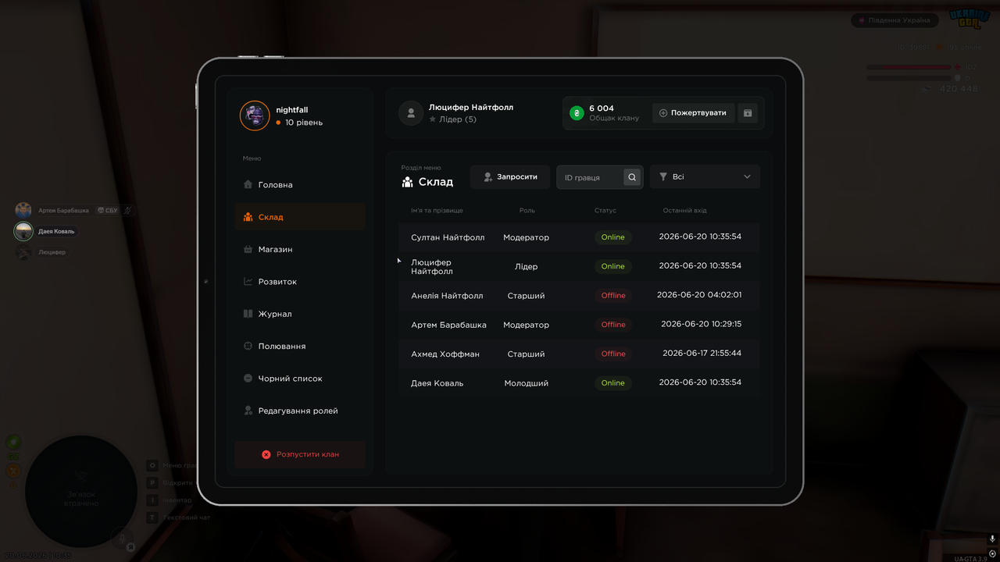Screen dimensions: 1000x562
Task: Click the last login 2026-06-20 04:02:01
Action: pyautogui.click(x=699, y=295)
